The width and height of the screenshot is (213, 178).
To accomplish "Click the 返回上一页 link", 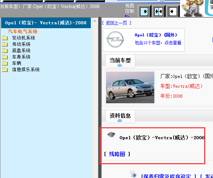I will click(x=117, y=23).
